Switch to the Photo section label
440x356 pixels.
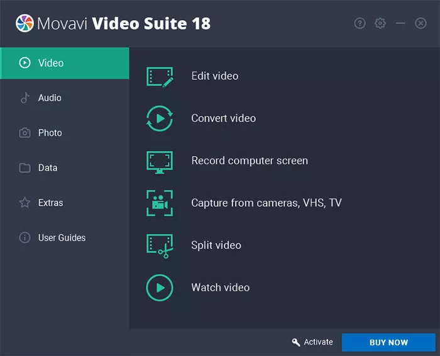tap(50, 133)
